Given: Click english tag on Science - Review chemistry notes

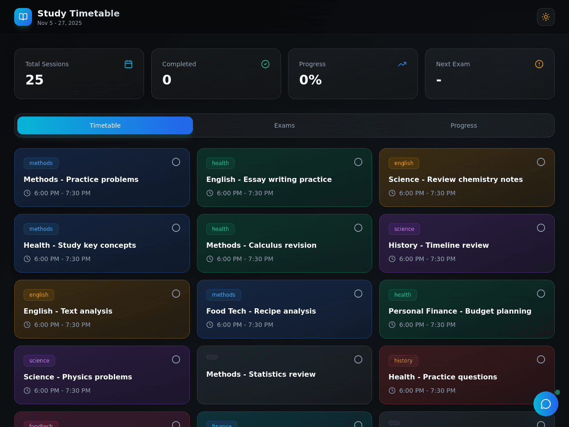Looking at the screenshot, I should click(x=404, y=163).
